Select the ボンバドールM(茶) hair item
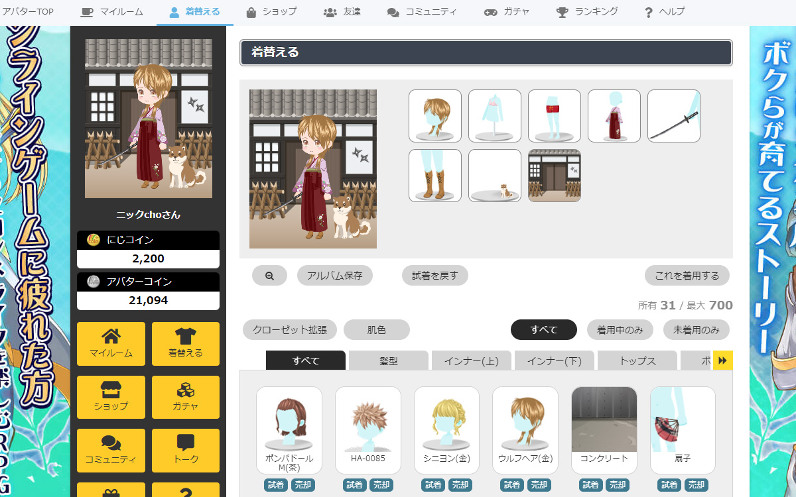Viewport: 796px width, 497px height. [289, 429]
